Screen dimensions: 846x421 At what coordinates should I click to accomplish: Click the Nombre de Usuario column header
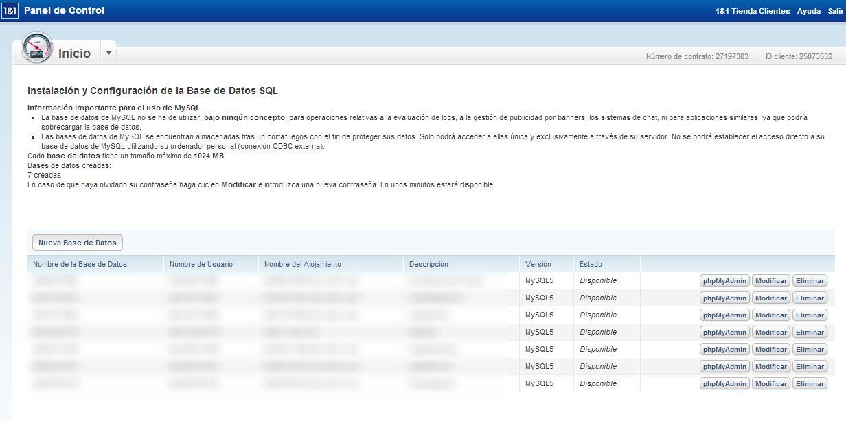pyautogui.click(x=201, y=264)
